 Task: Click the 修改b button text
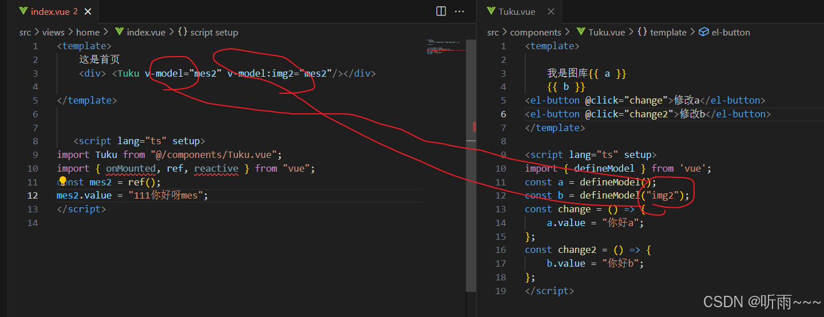coord(692,114)
